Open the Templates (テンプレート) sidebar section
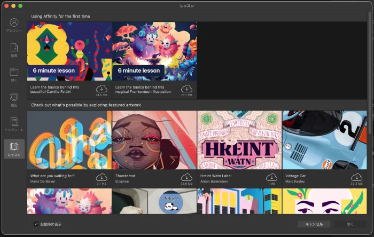 coord(14,124)
